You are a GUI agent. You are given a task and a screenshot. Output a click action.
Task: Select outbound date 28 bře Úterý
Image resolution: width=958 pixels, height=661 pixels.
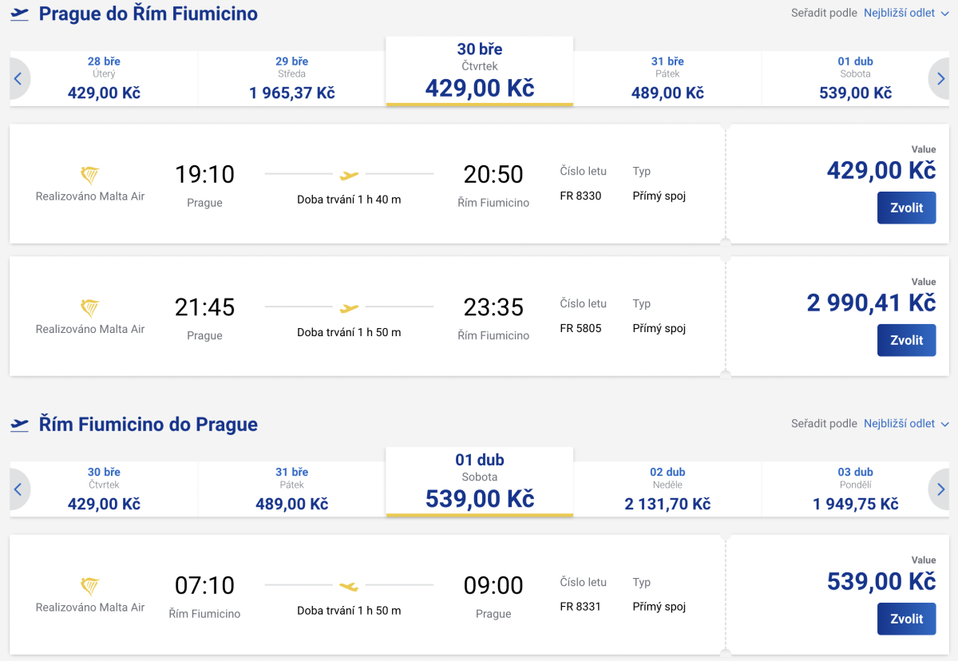tap(104, 78)
